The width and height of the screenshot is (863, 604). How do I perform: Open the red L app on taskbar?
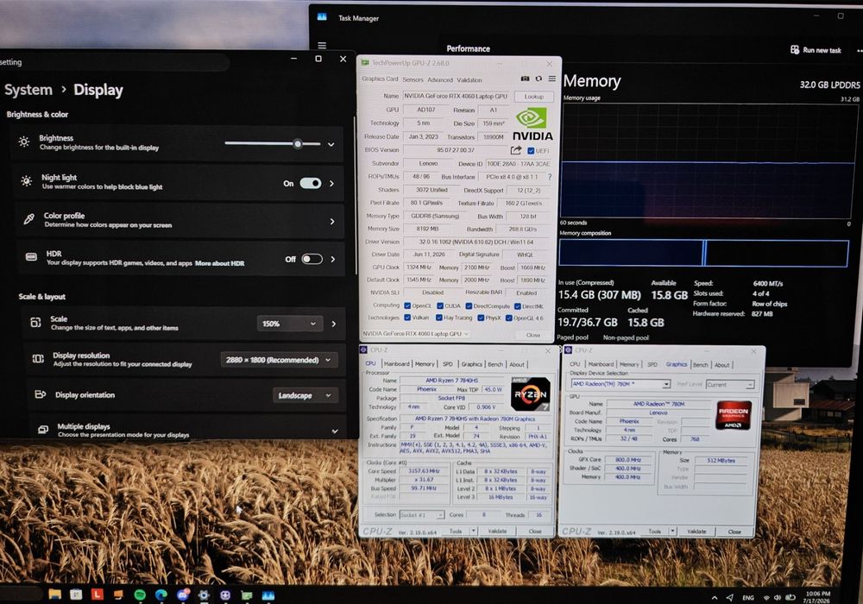[x=97, y=595]
